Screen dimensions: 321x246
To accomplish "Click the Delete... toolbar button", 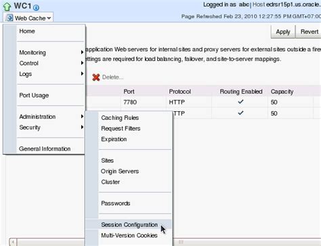I will point(108,77).
